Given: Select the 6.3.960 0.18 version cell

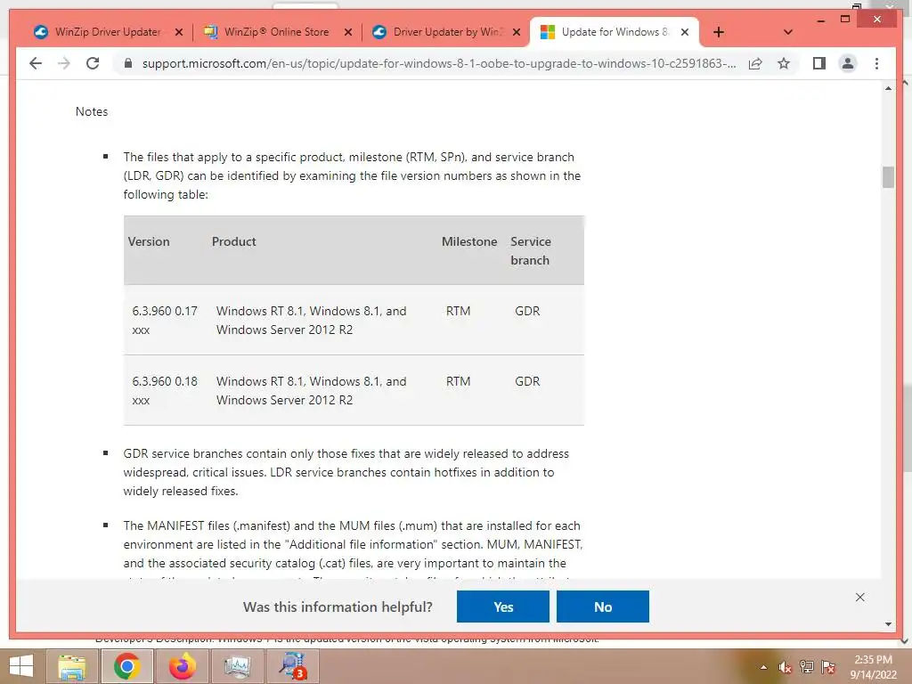Looking at the screenshot, I should tap(165, 390).
